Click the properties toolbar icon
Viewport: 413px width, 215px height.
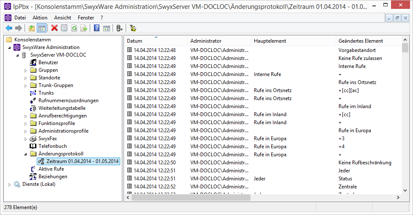coord(64,28)
